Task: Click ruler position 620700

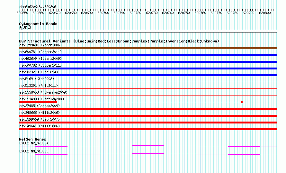Action: [x=103, y=13]
